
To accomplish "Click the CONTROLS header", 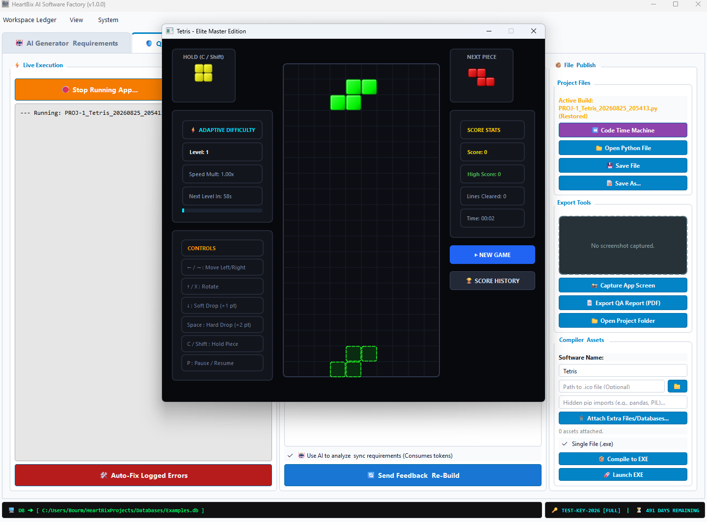I will [x=222, y=248].
